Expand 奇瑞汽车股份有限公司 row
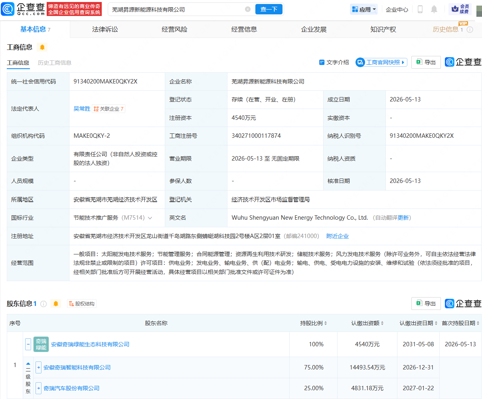Screen dimensions: 482x399 38,388
